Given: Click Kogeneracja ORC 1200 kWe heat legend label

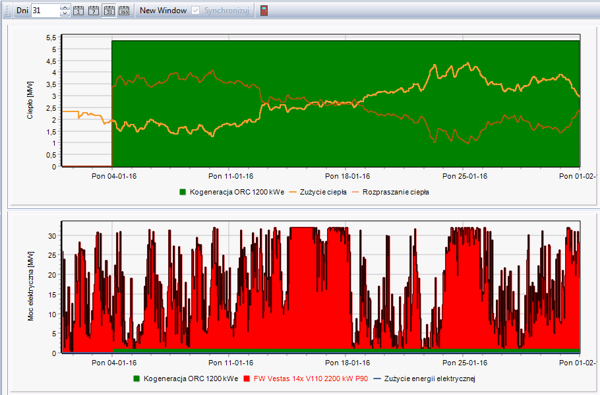Looking at the screenshot, I should tap(237, 192).
